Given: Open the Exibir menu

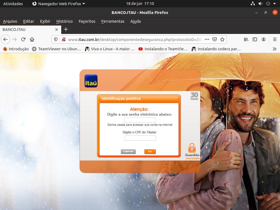Looking at the screenshot, I should pos(45,21).
